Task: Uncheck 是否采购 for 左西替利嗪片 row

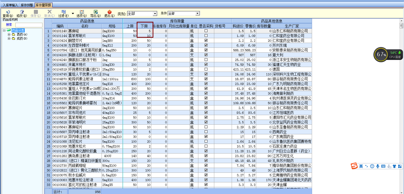Action: 206,45
